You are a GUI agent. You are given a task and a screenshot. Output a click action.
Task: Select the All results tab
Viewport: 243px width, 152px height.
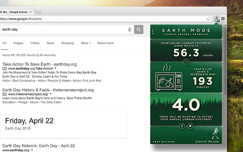pos(4,43)
